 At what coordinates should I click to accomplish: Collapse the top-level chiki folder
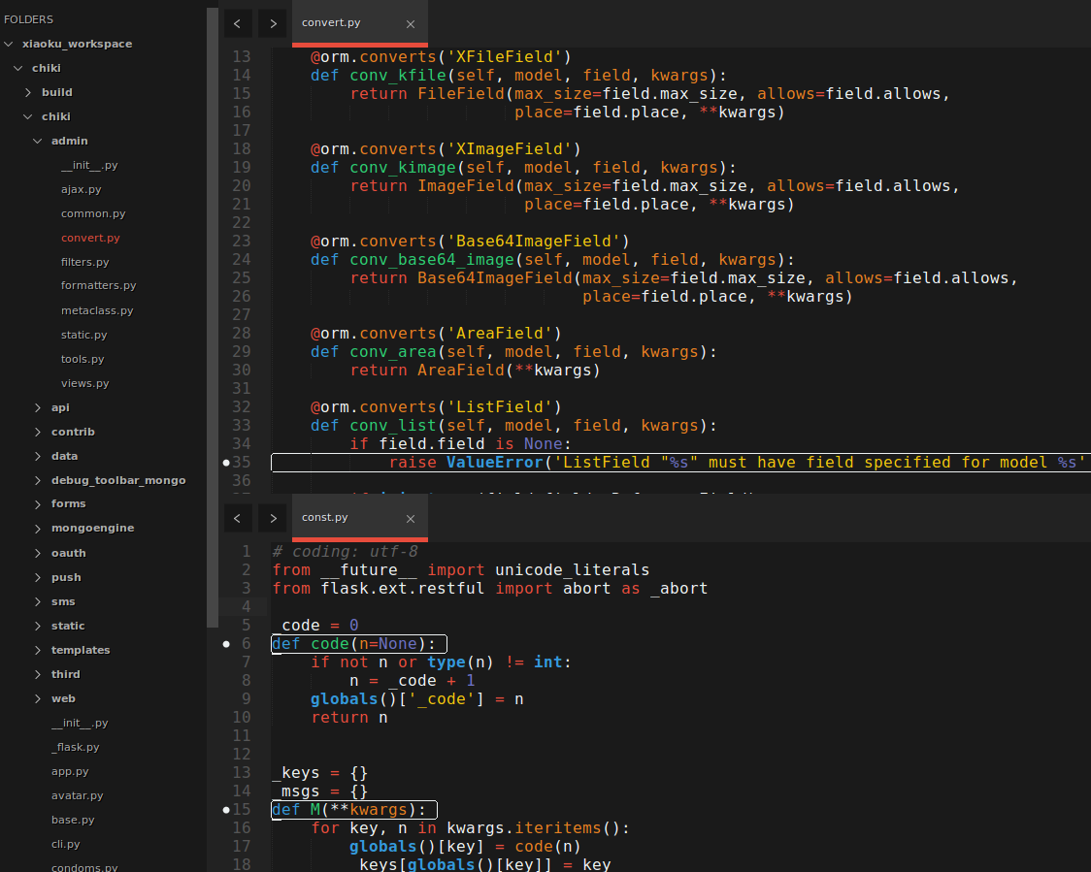pos(18,68)
